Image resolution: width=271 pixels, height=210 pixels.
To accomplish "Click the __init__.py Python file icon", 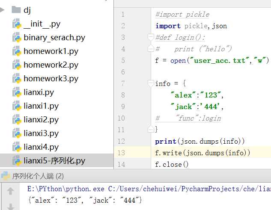I will (17, 24).
